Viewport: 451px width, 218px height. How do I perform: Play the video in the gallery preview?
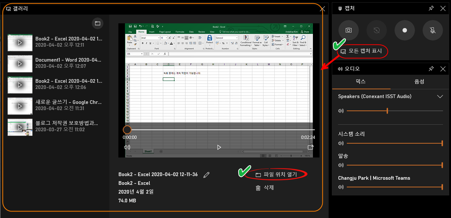[219, 147]
